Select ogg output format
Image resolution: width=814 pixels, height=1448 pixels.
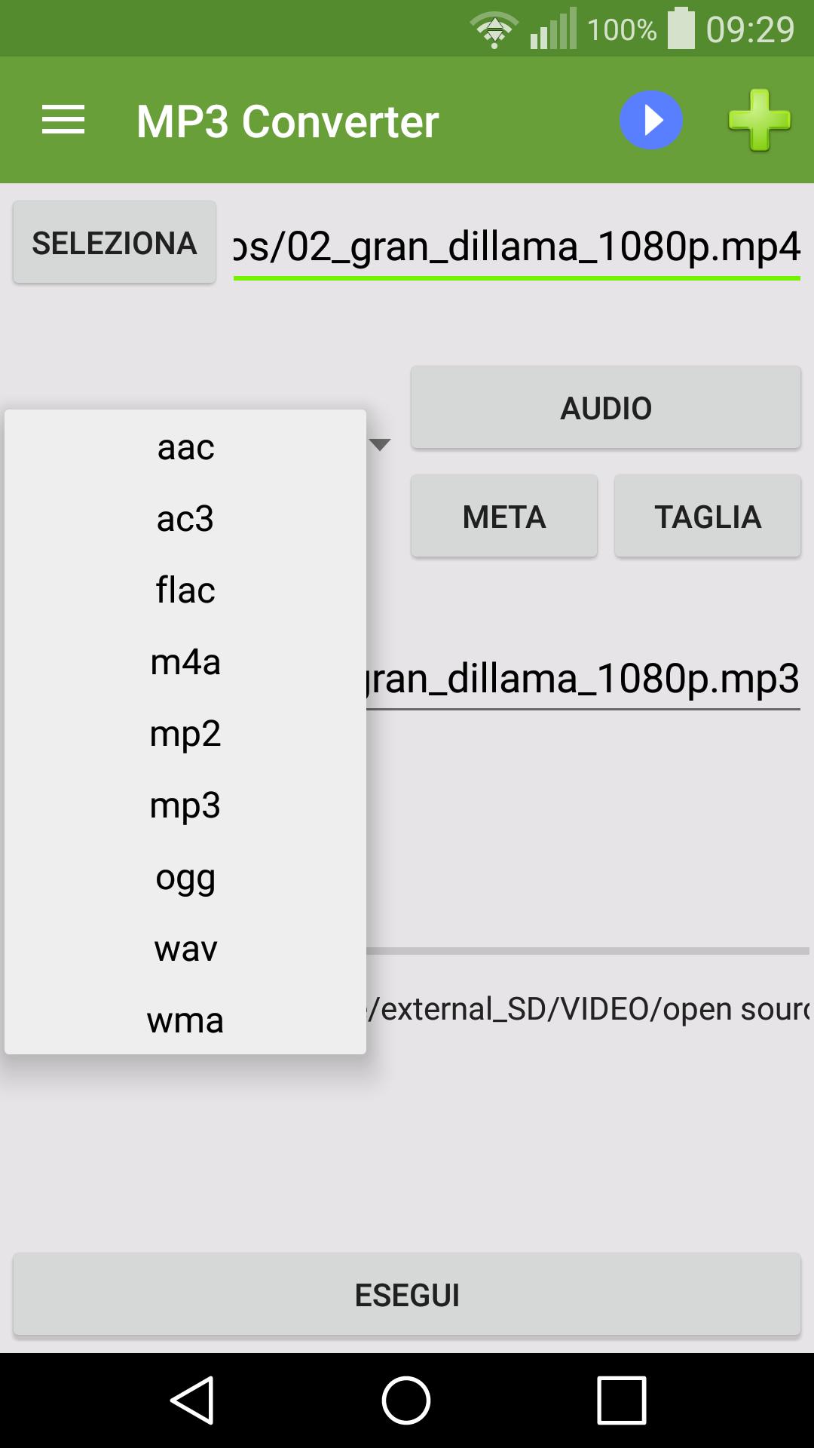point(185,876)
